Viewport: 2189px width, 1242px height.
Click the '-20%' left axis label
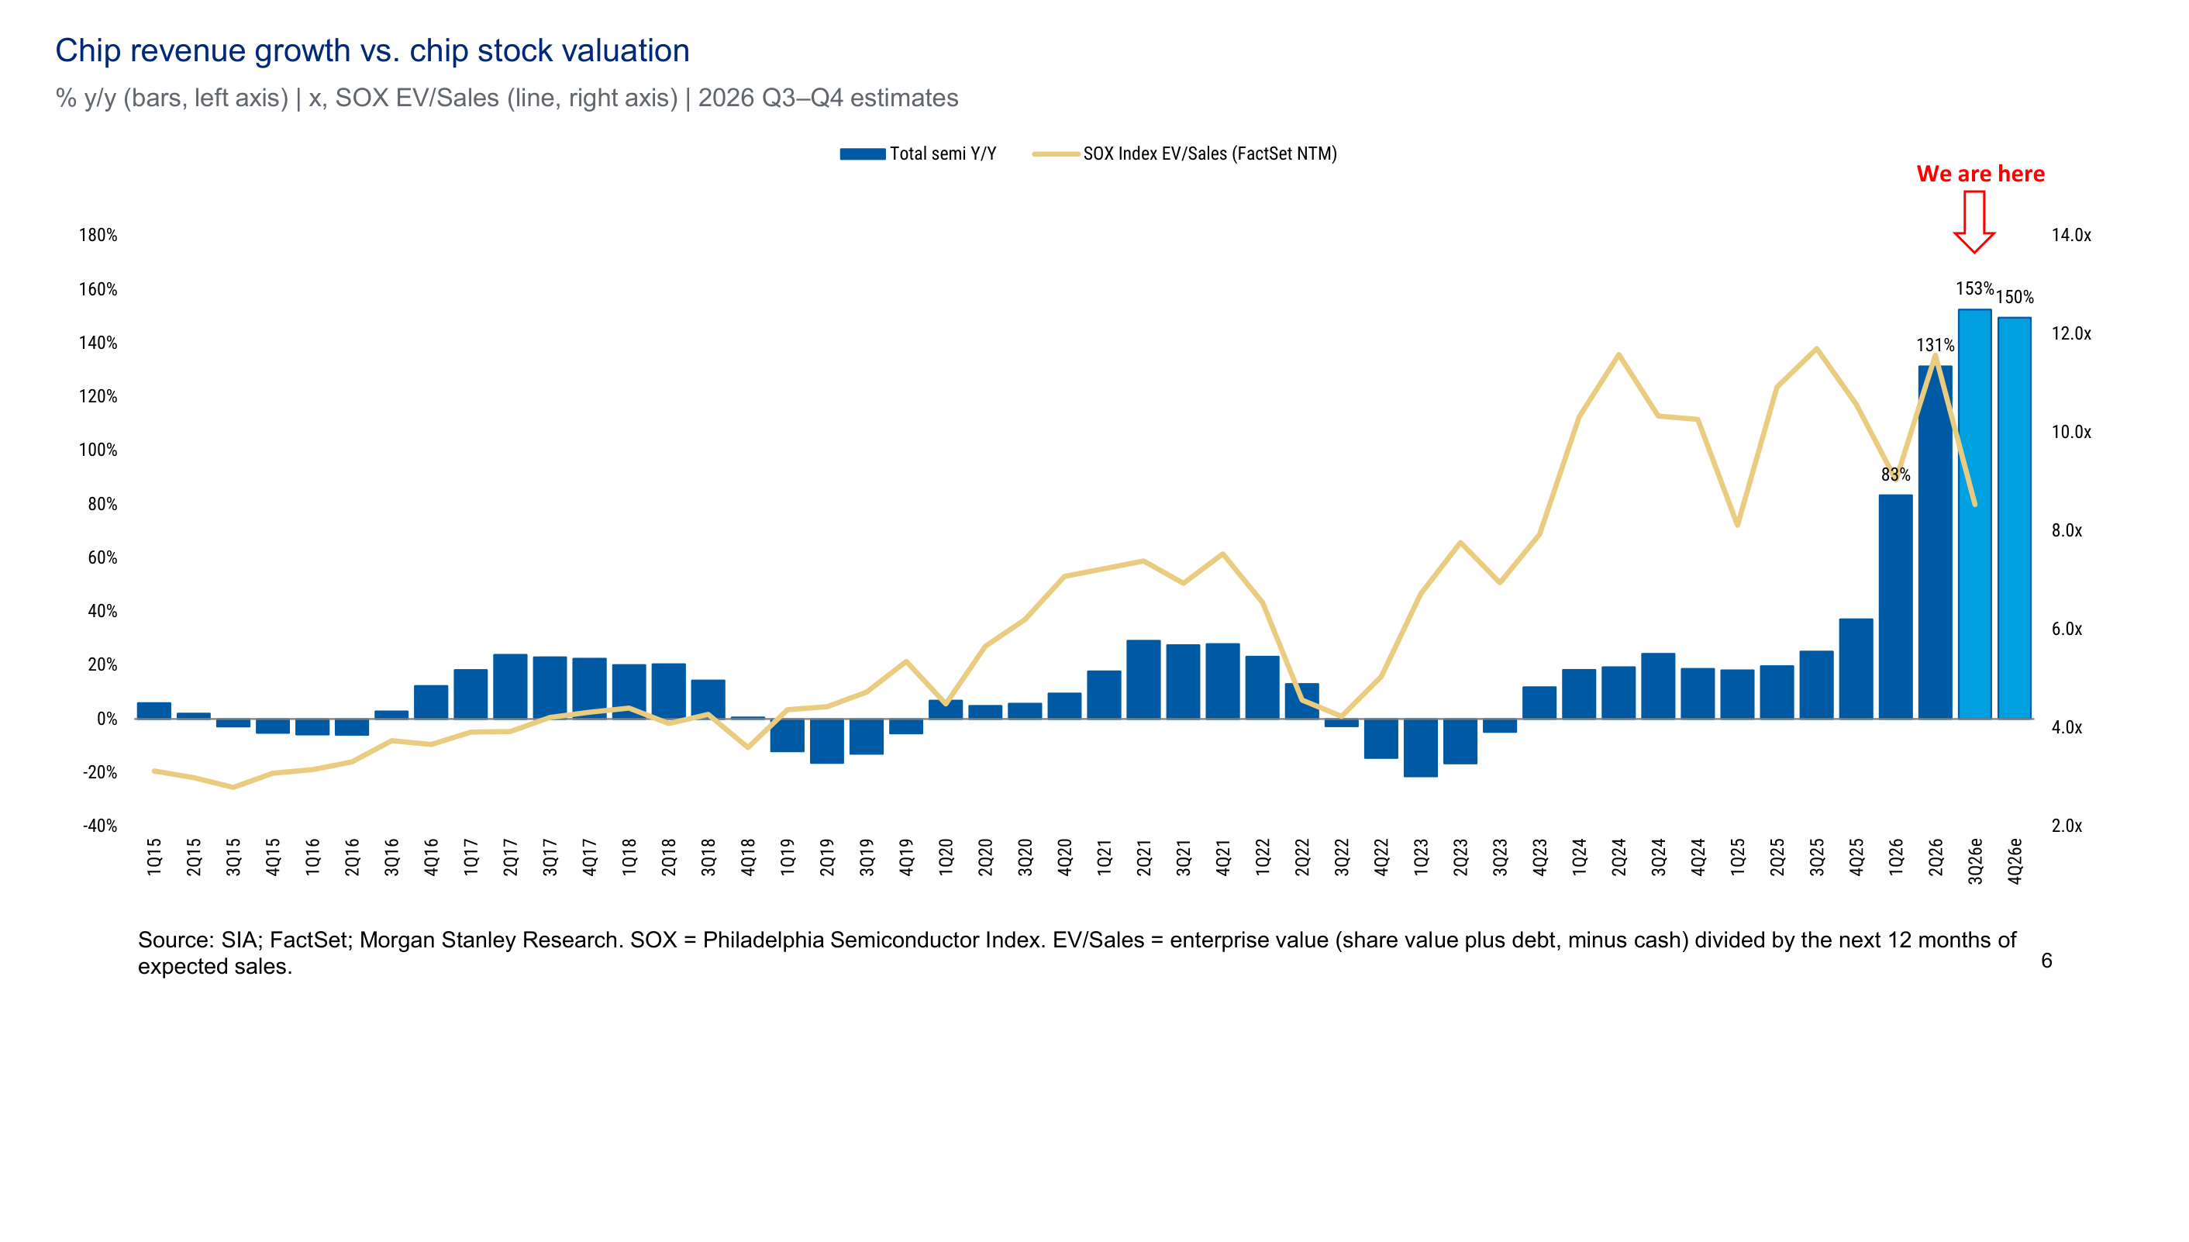pyautogui.click(x=100, y=773)
